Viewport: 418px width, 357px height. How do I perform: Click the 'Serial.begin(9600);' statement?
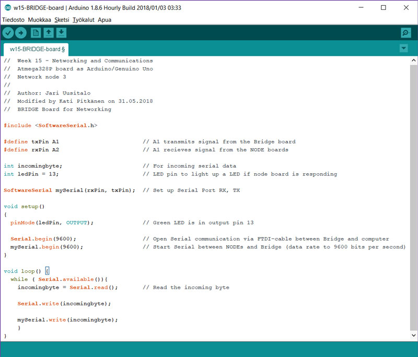[x=43, y=239]
